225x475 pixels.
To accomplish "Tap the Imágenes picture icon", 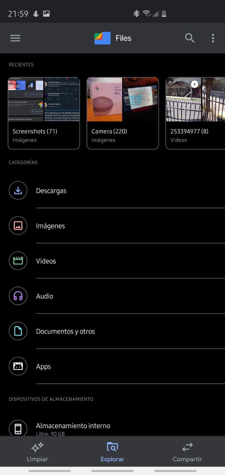I will pos(18,226).
